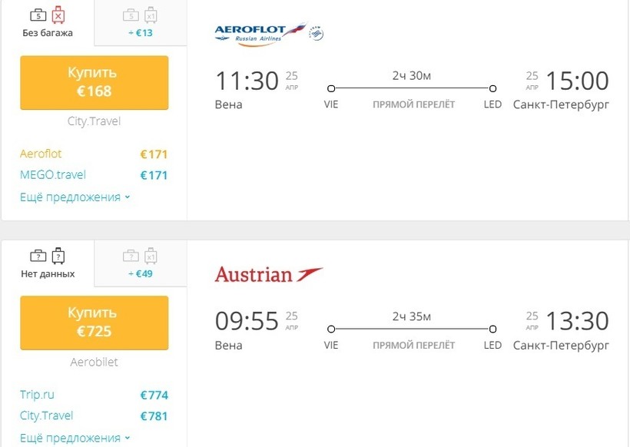630x447 pixels.
Task: Click the carry-on bag icon in 'Нет данных' tab
Action: 38,255
